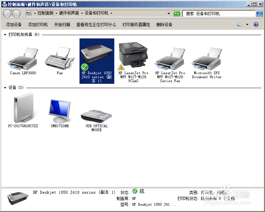This screenshot has width=265, height=212.
Task: Expand the address bar history dropdown
Action: click(x=169, y=14)
